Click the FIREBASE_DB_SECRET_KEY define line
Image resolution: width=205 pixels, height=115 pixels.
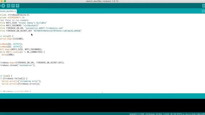[x=41, y=31]
